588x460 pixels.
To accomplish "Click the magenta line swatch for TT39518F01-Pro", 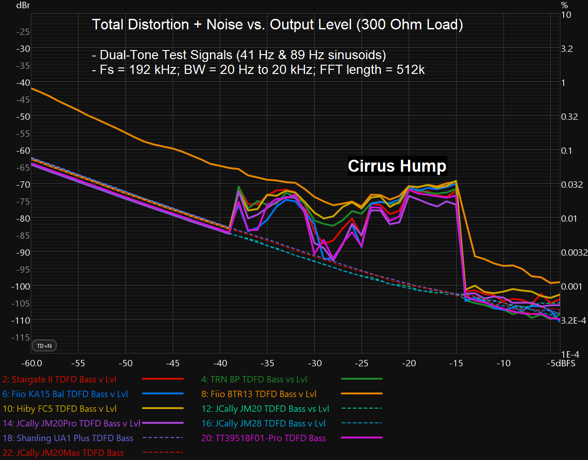I will point(362,438).
